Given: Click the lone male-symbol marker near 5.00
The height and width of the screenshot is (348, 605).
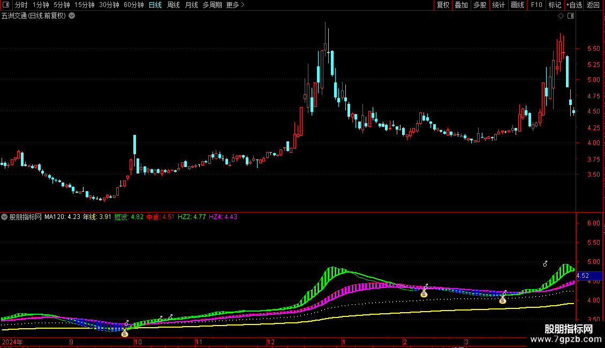Looking at the screenshot, I should pyautogui.click(x=545, y=264).
